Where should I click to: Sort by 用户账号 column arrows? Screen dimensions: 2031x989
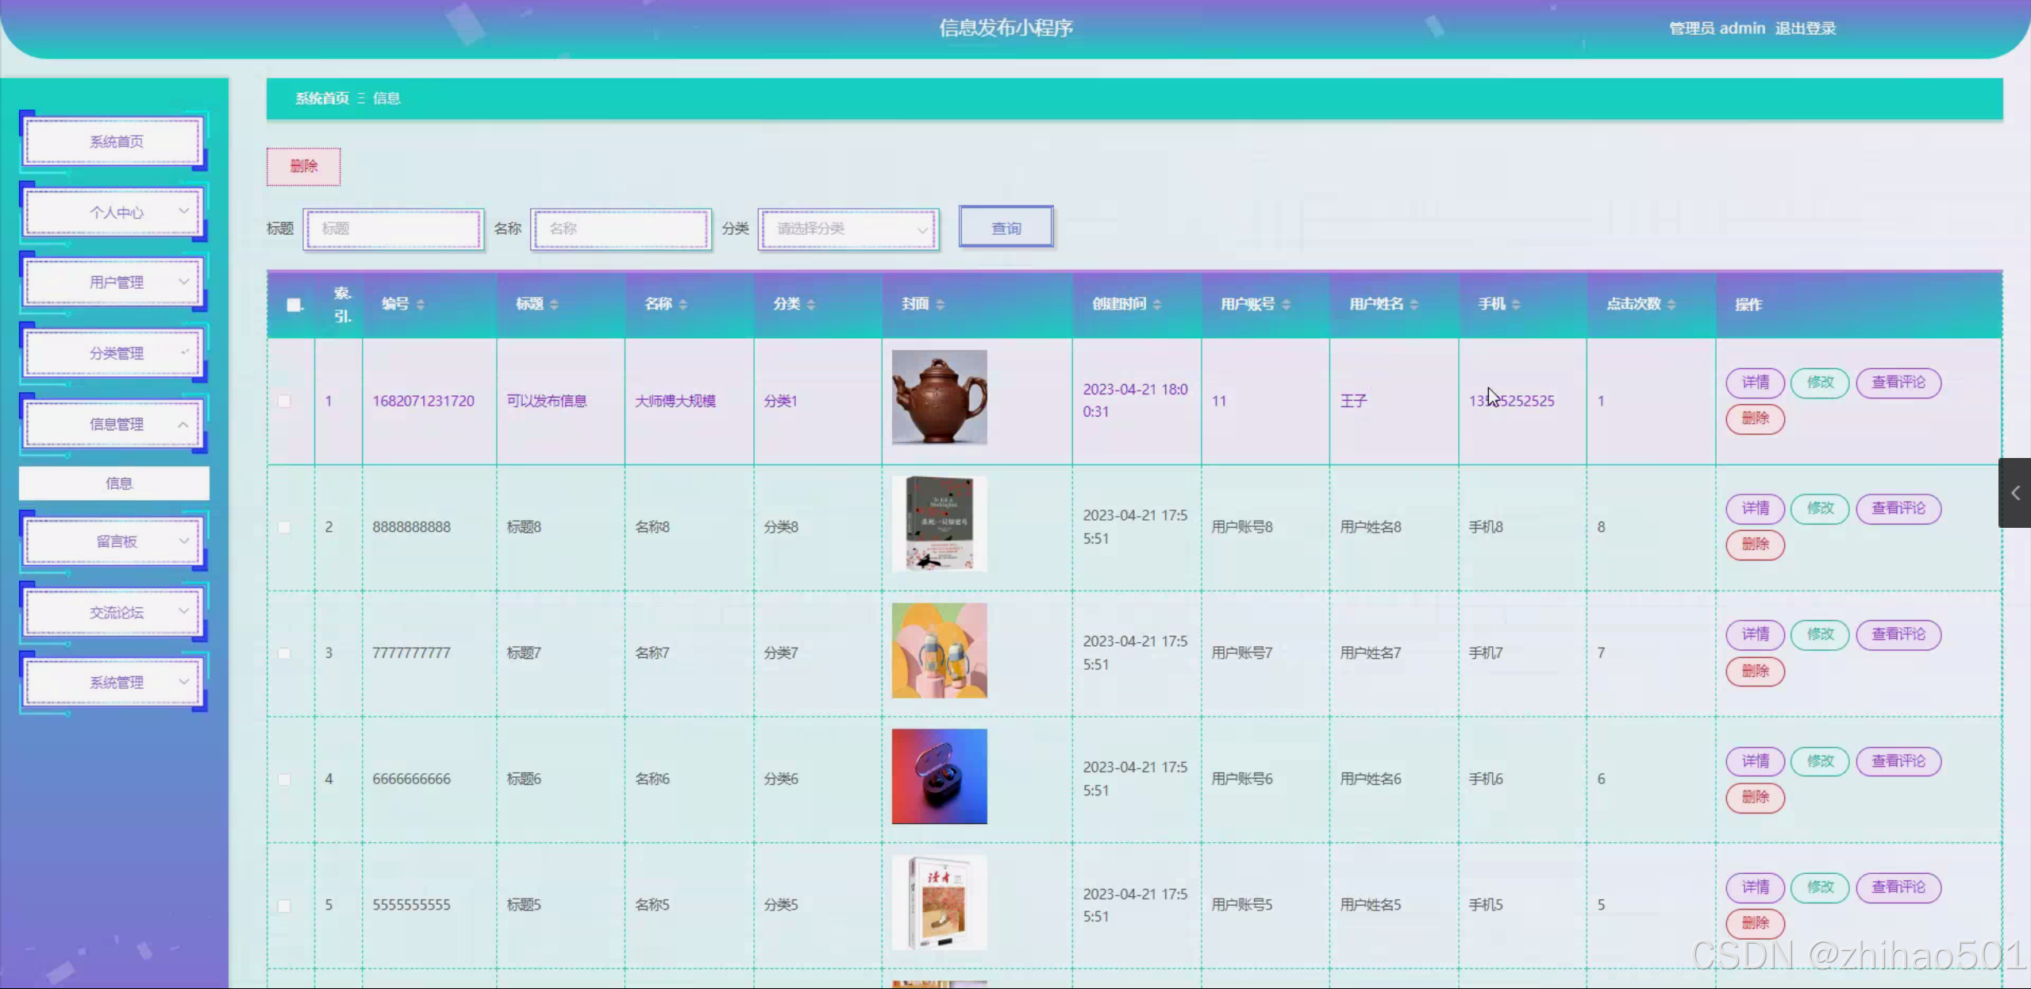click(1286, 305)
